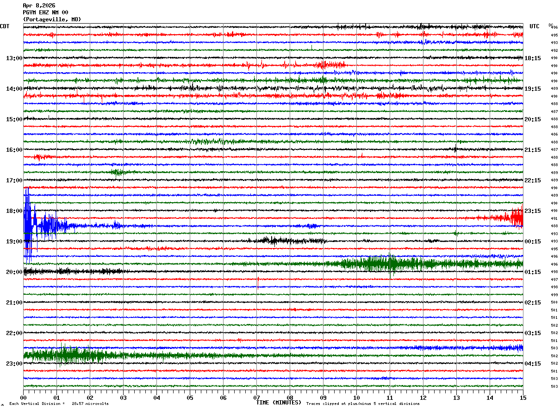Click the DC offset value '497'
This screenshot has height=410, width=560.
point(554,280)
